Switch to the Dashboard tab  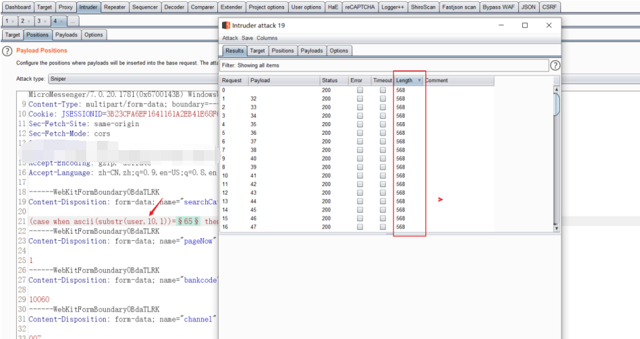[18, 7]
